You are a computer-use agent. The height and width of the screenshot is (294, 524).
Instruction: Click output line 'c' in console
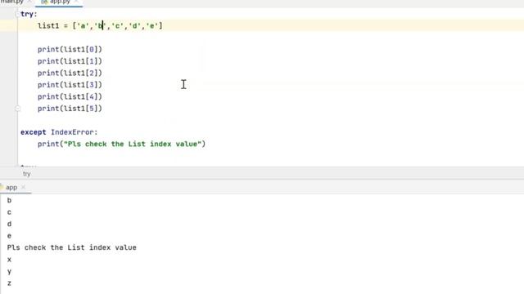click(x=9, y=212)
